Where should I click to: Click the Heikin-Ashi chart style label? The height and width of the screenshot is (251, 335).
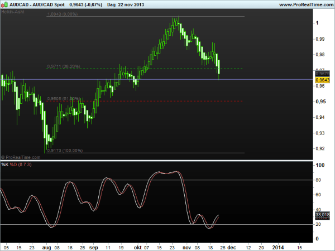pos(13,12)
